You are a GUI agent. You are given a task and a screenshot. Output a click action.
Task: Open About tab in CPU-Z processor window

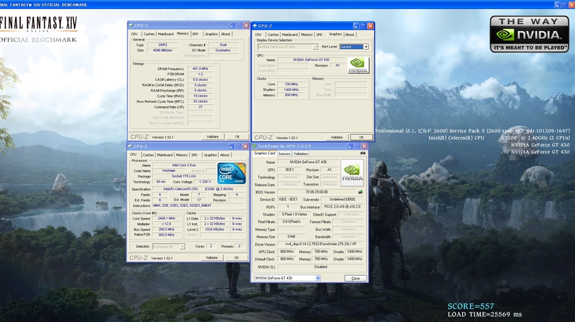[225, 155]
